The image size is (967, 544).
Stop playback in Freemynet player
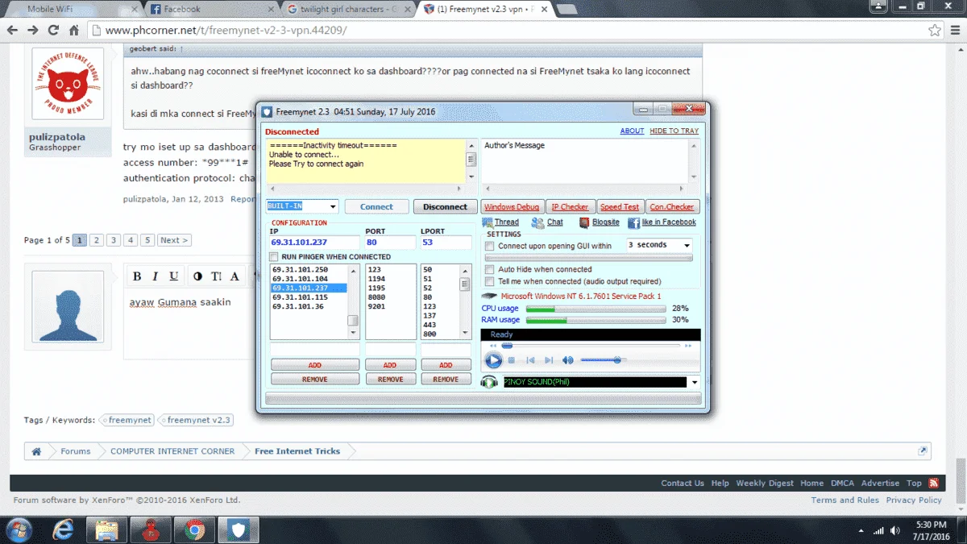(x=512, y=360)
